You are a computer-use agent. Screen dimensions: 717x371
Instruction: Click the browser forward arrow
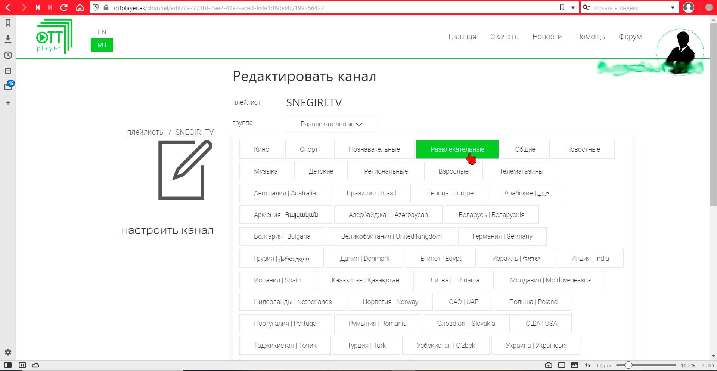pyautogui.click(x=24, y=7)
